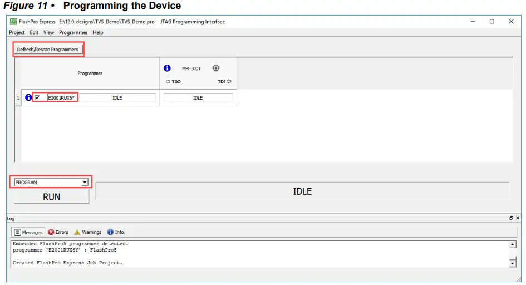Screen dimensions: 526x285
Task: Click Refresh/Rescan Programmers button
Action: point(48,50)
